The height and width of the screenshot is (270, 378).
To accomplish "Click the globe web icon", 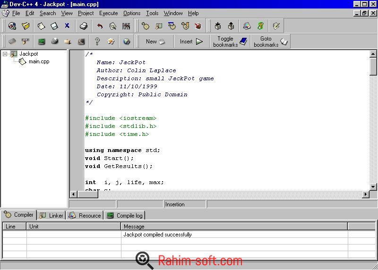I will point(127,42).
